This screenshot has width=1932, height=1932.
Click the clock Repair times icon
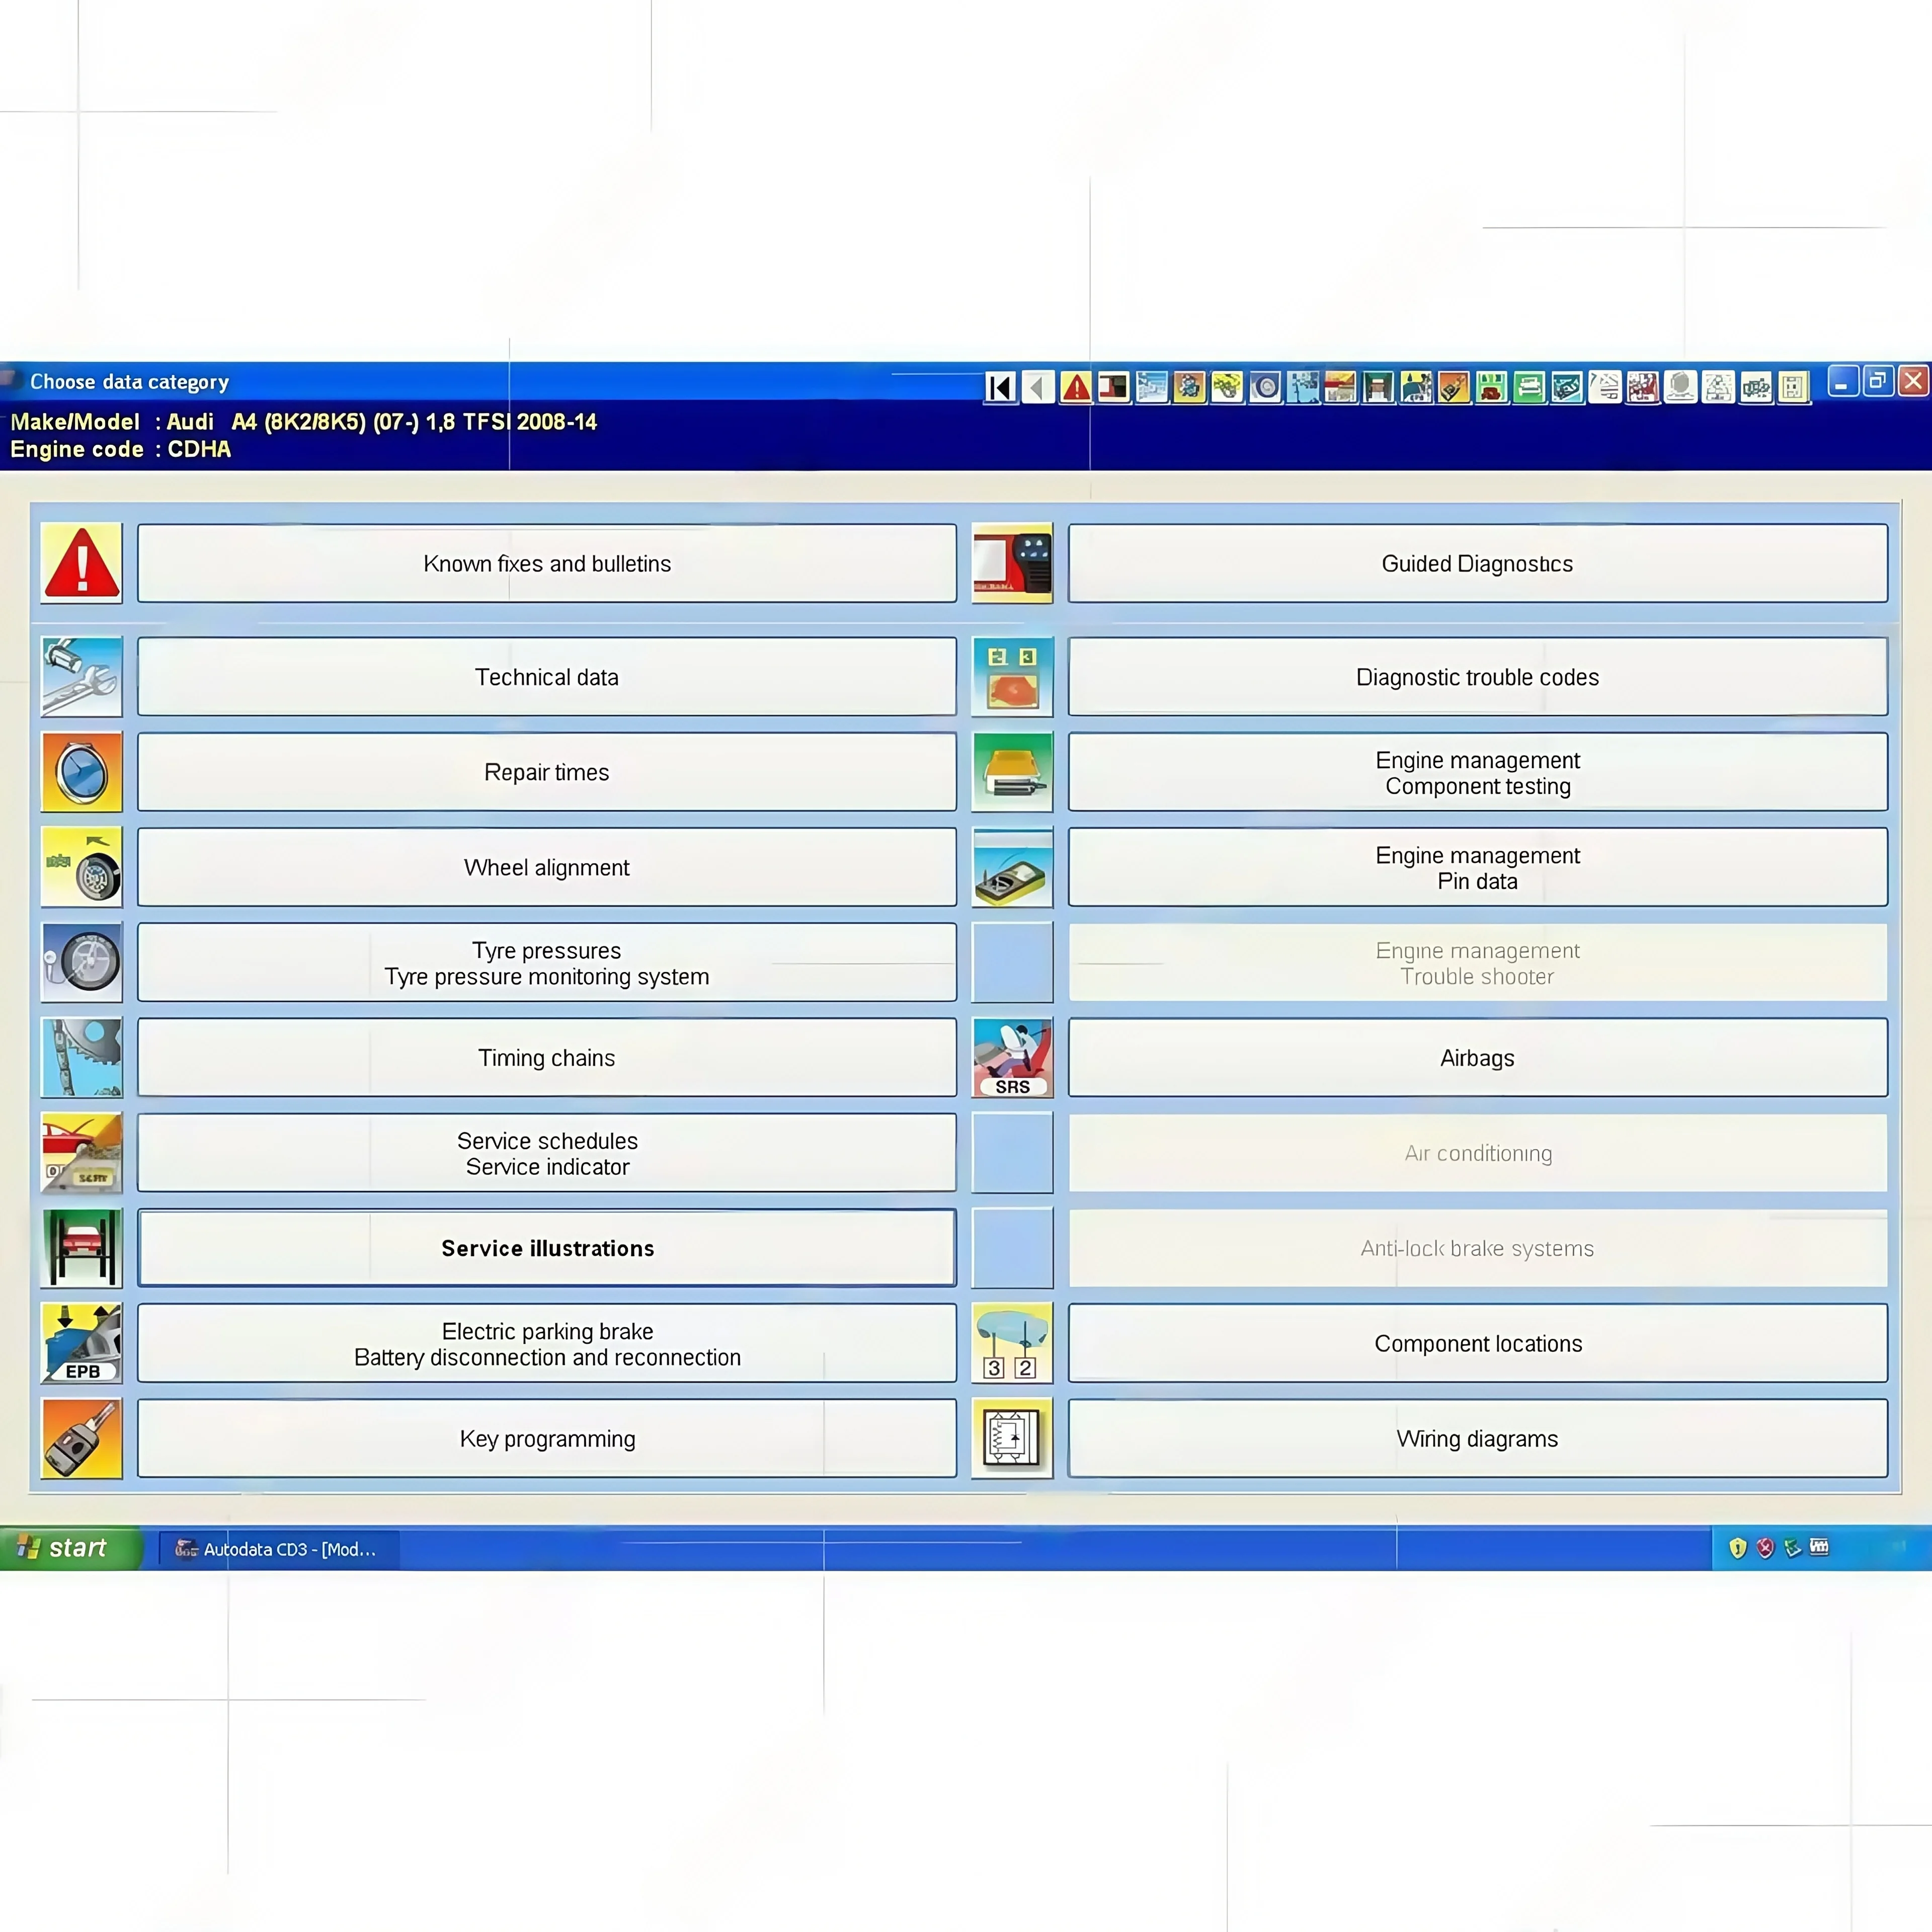click(82, 772)
